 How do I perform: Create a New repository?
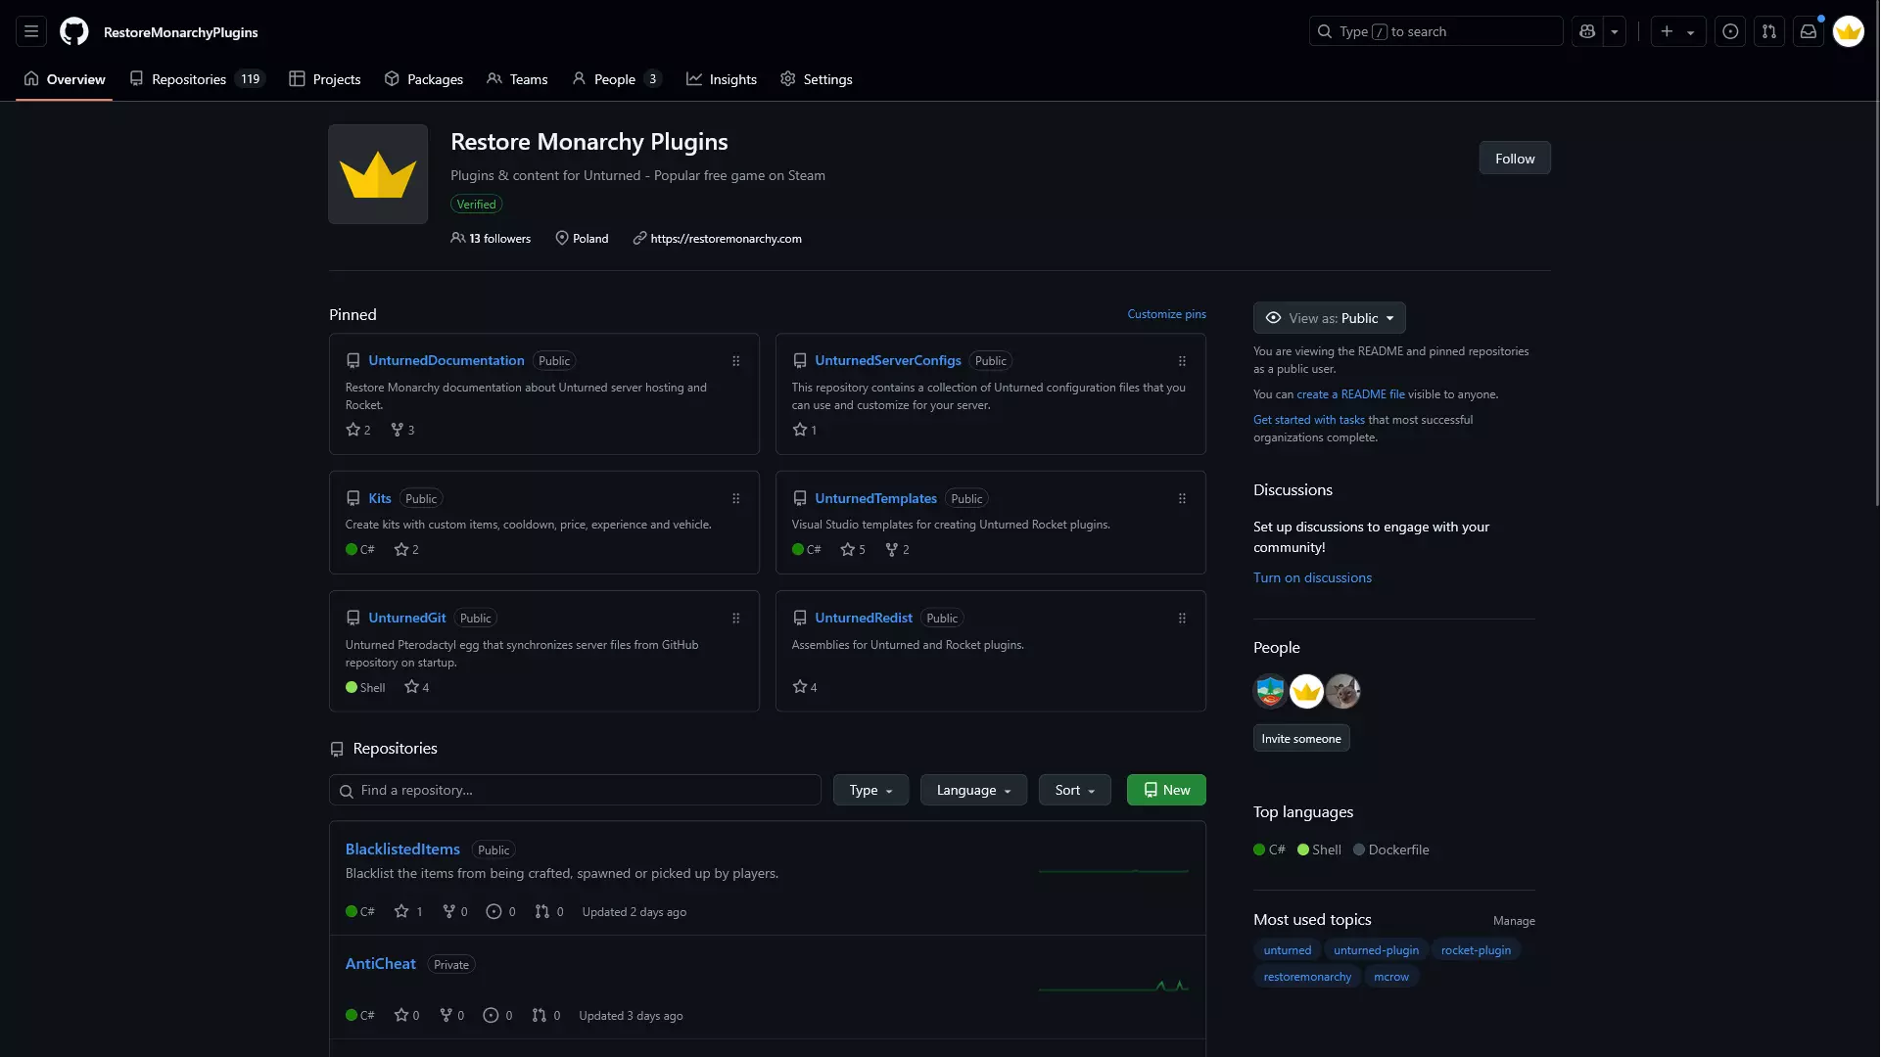coord(1166,791)
